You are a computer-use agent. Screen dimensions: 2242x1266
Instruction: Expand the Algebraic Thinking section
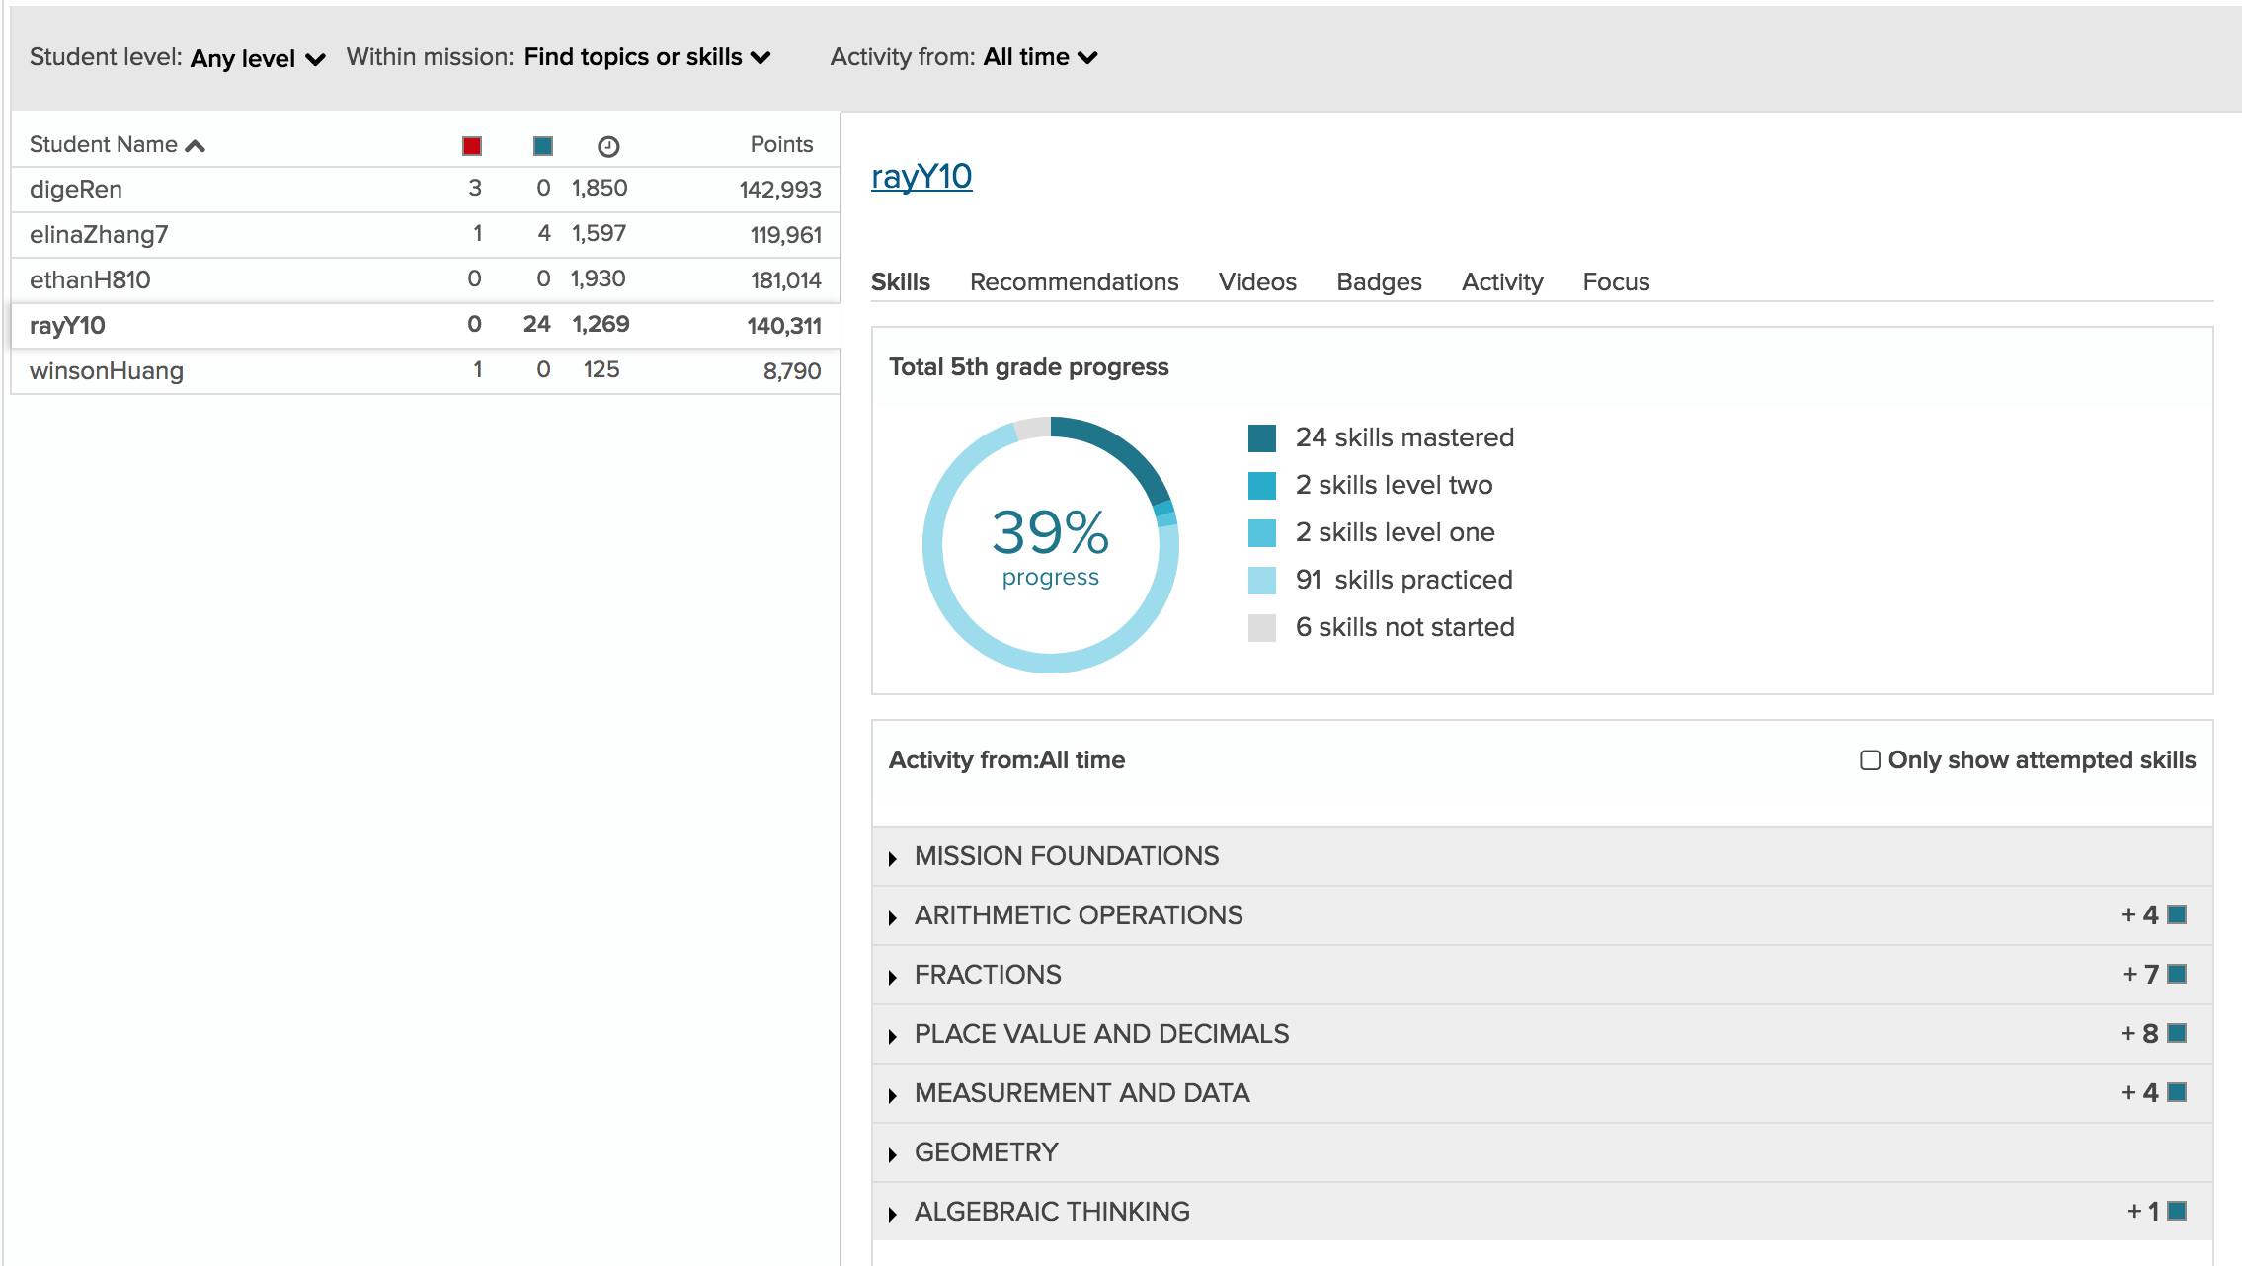[1542, 1212]
